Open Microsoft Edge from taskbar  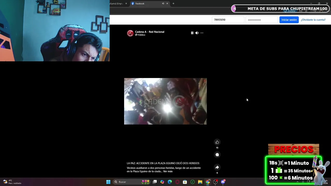coord(170,182)
